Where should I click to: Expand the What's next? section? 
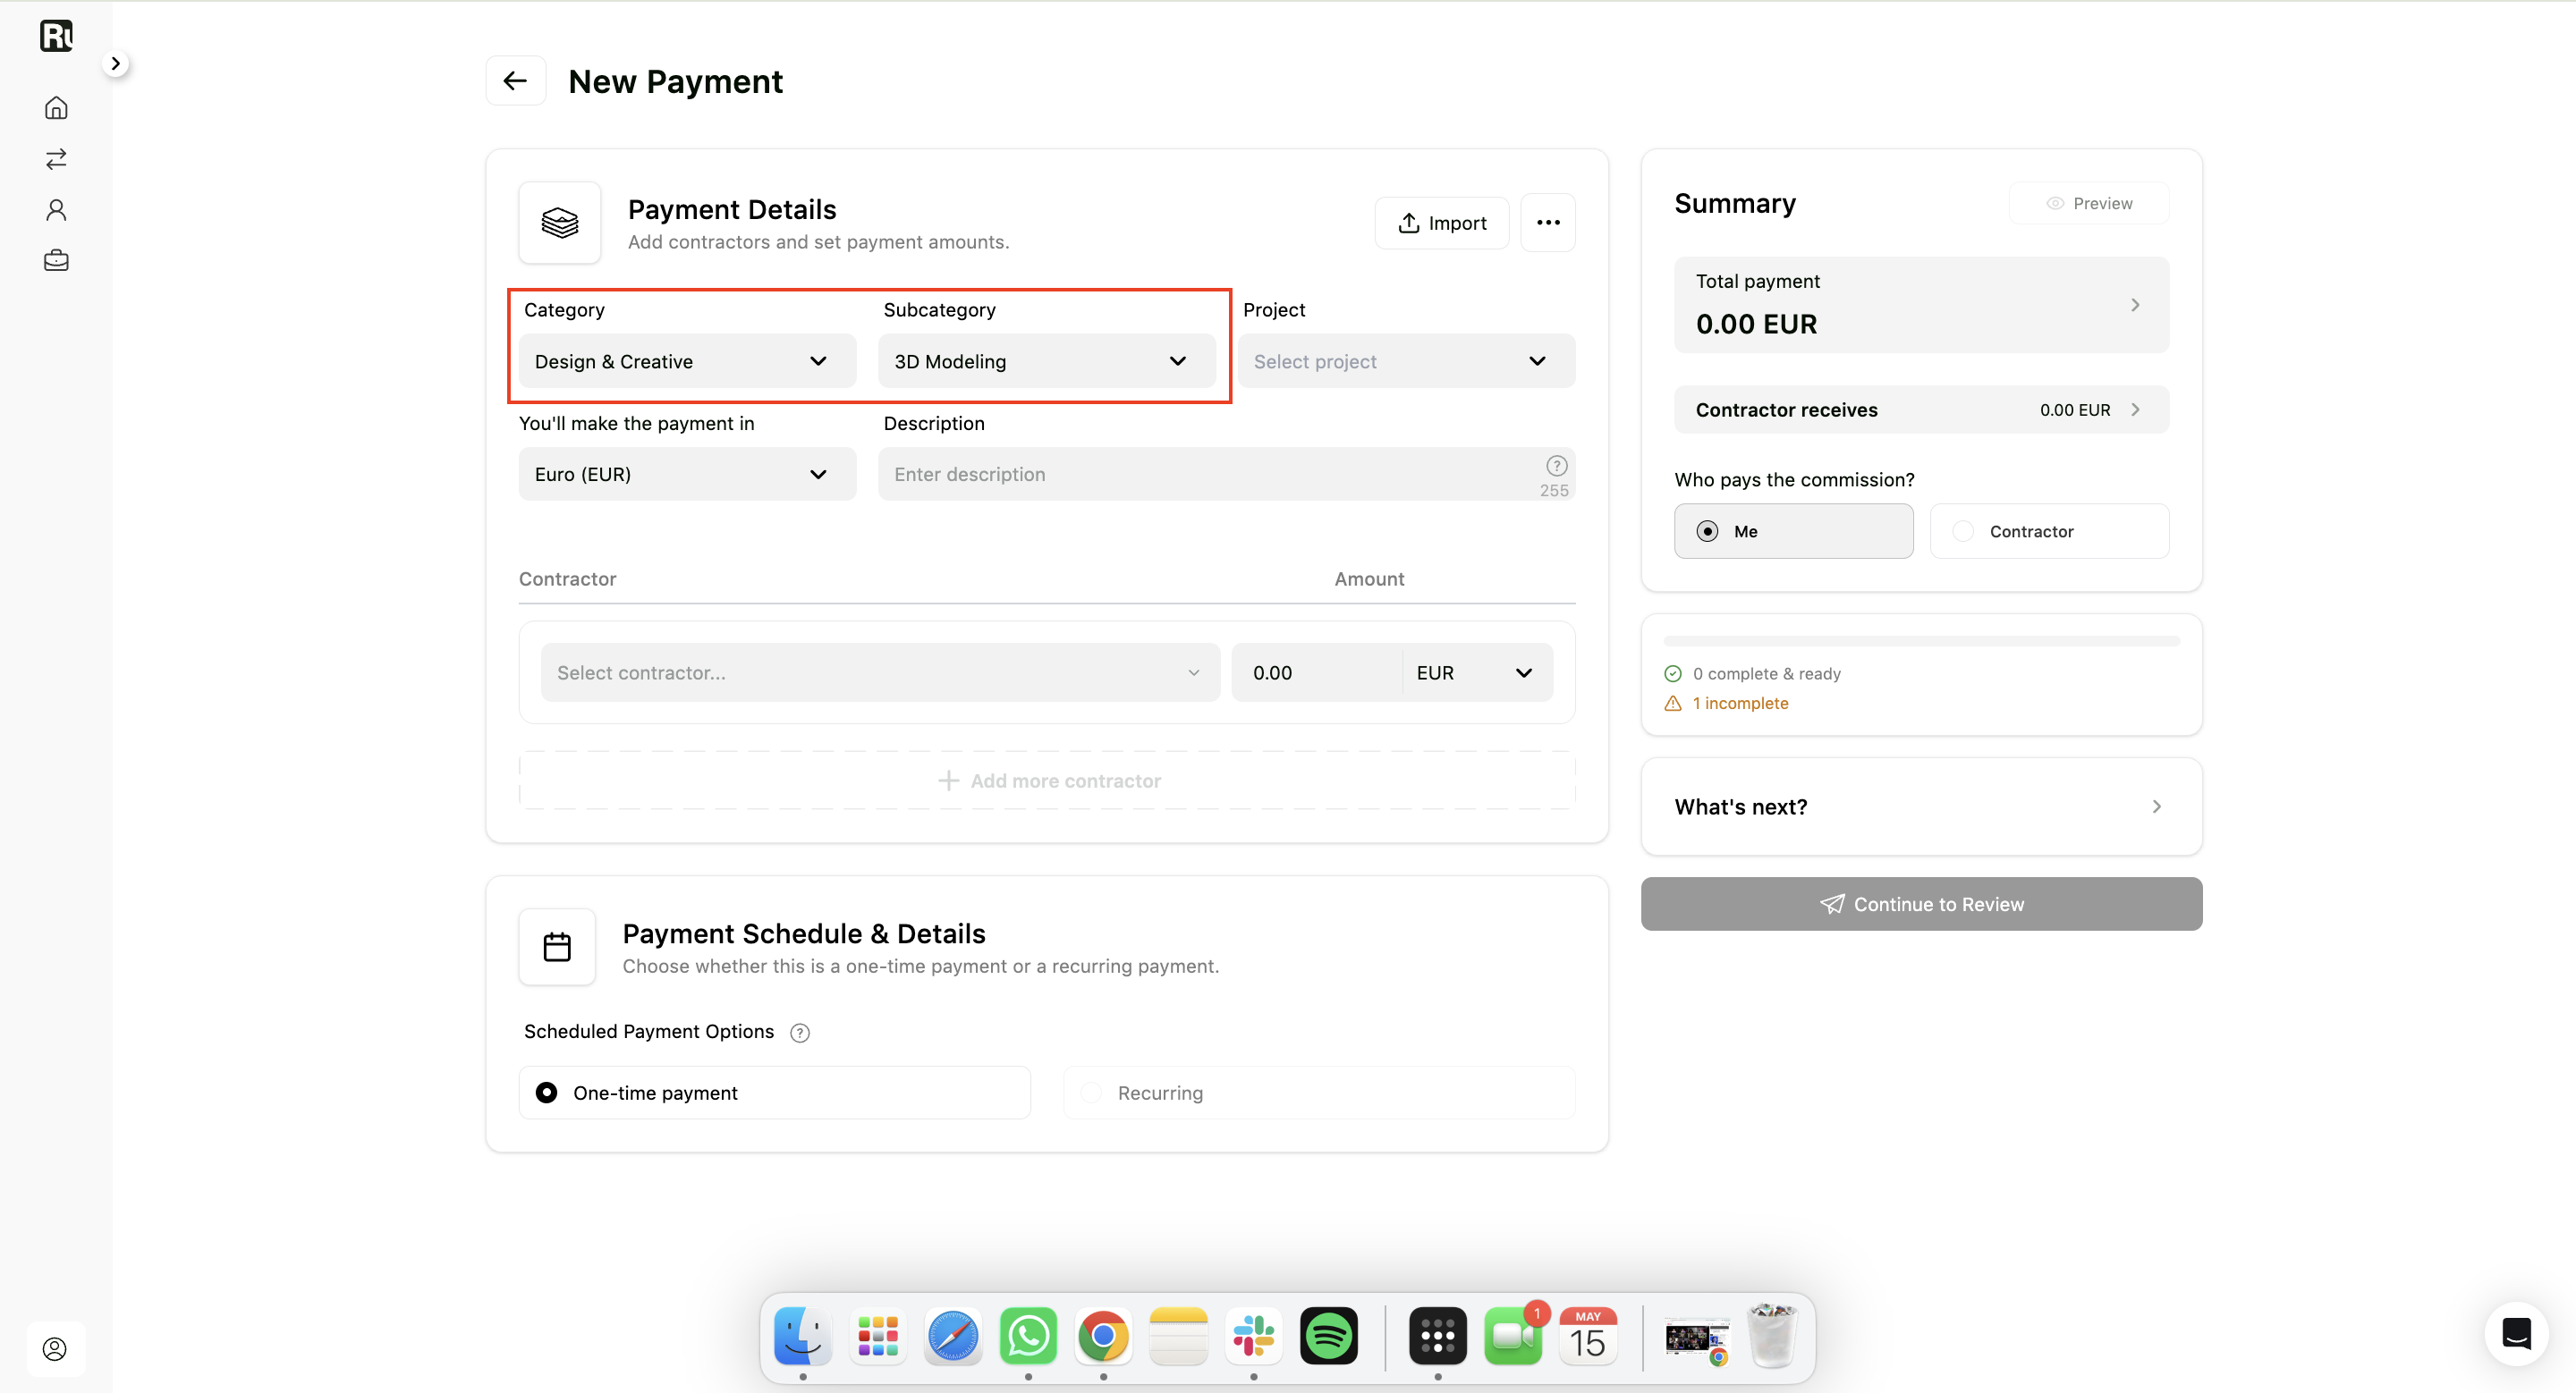1921,806
